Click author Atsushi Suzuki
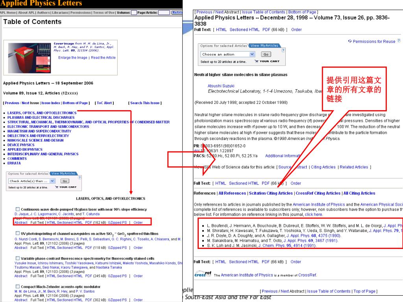 (221, 86)
